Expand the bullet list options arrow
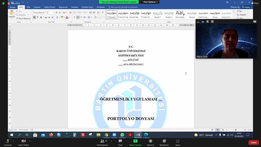Viewport: 261px width, 147px height. click(77, 13)
